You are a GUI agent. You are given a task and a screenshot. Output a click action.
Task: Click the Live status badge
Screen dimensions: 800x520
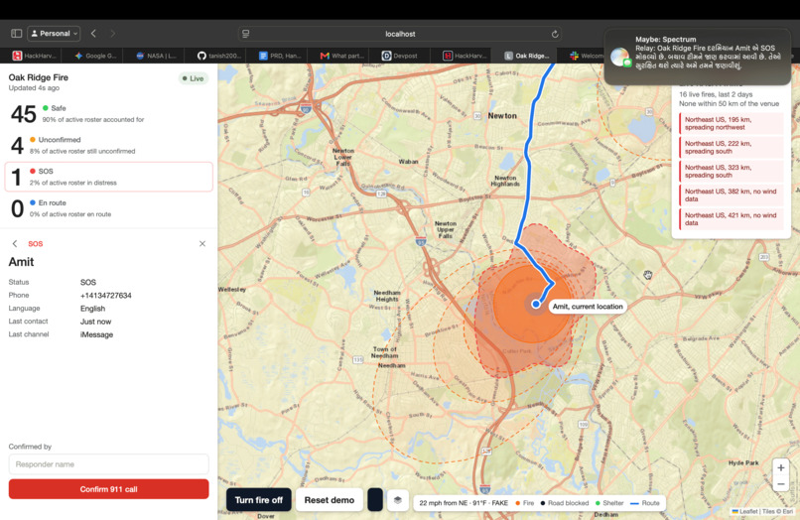click(194, 78)
